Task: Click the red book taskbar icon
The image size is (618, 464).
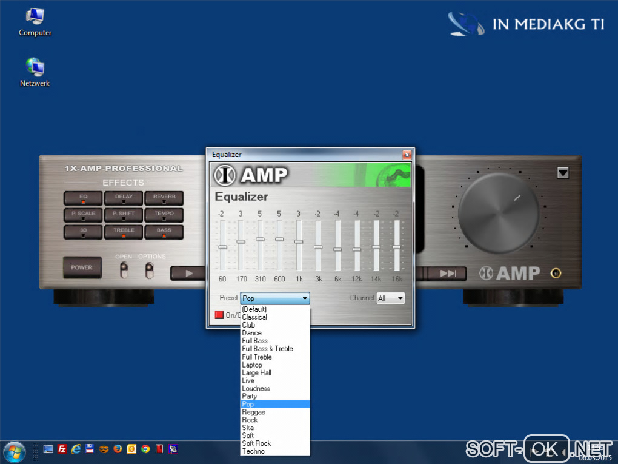Action: point(159,449)
